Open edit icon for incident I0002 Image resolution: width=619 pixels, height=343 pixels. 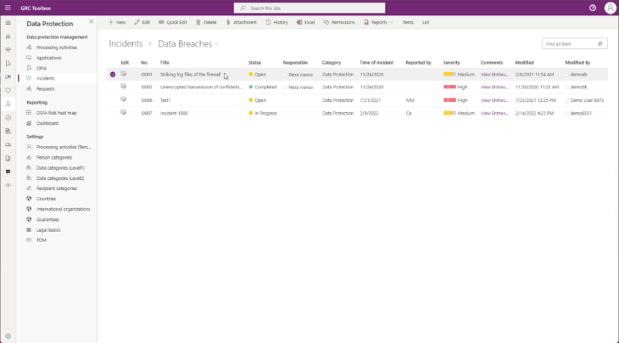point(124,87)
